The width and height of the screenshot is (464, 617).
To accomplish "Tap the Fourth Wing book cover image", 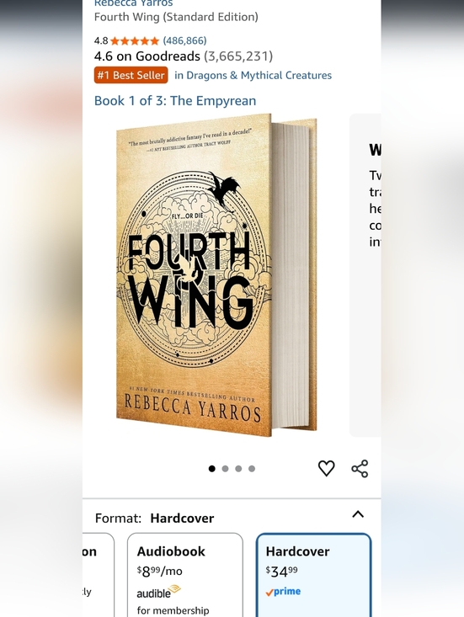I will [x=216, y=275].
